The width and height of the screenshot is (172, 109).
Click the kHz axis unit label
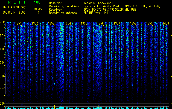2,22
